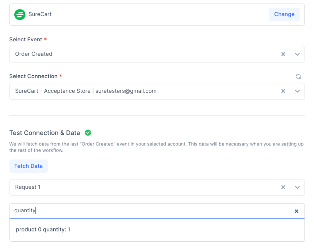Viewport: 314px width, 249px height.
Task: Focus the quantity search input field
Action: coord(147,211)
